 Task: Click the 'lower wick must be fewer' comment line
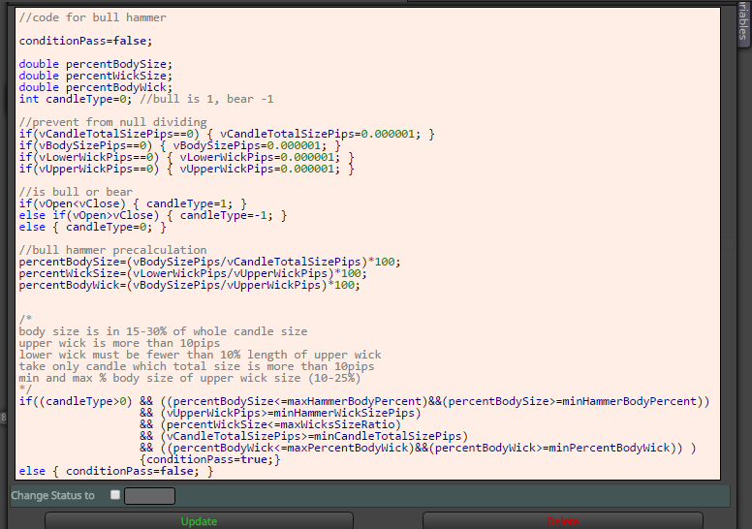tap(200, 355)
